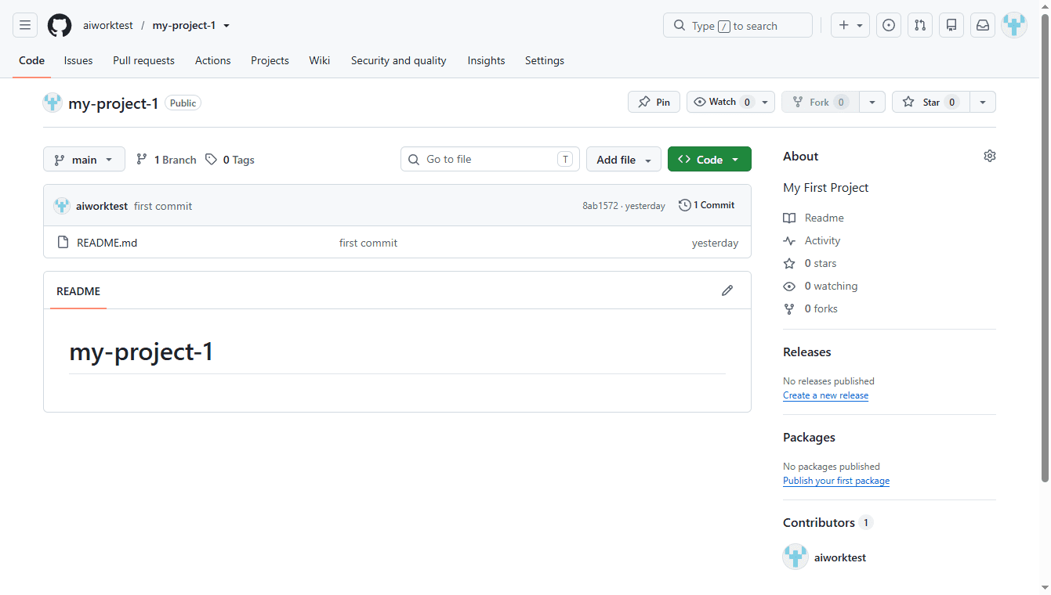The width and height of the screenshot is (1051, 595).
Task: Open the README.md file link
Action: point(107,243)
